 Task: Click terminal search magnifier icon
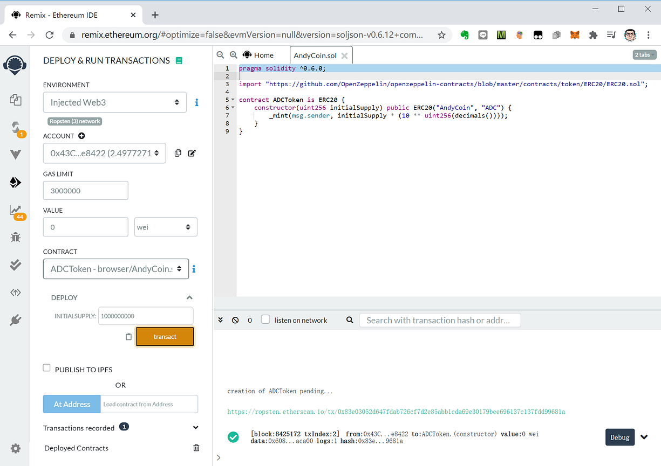(x=350, y=320)
